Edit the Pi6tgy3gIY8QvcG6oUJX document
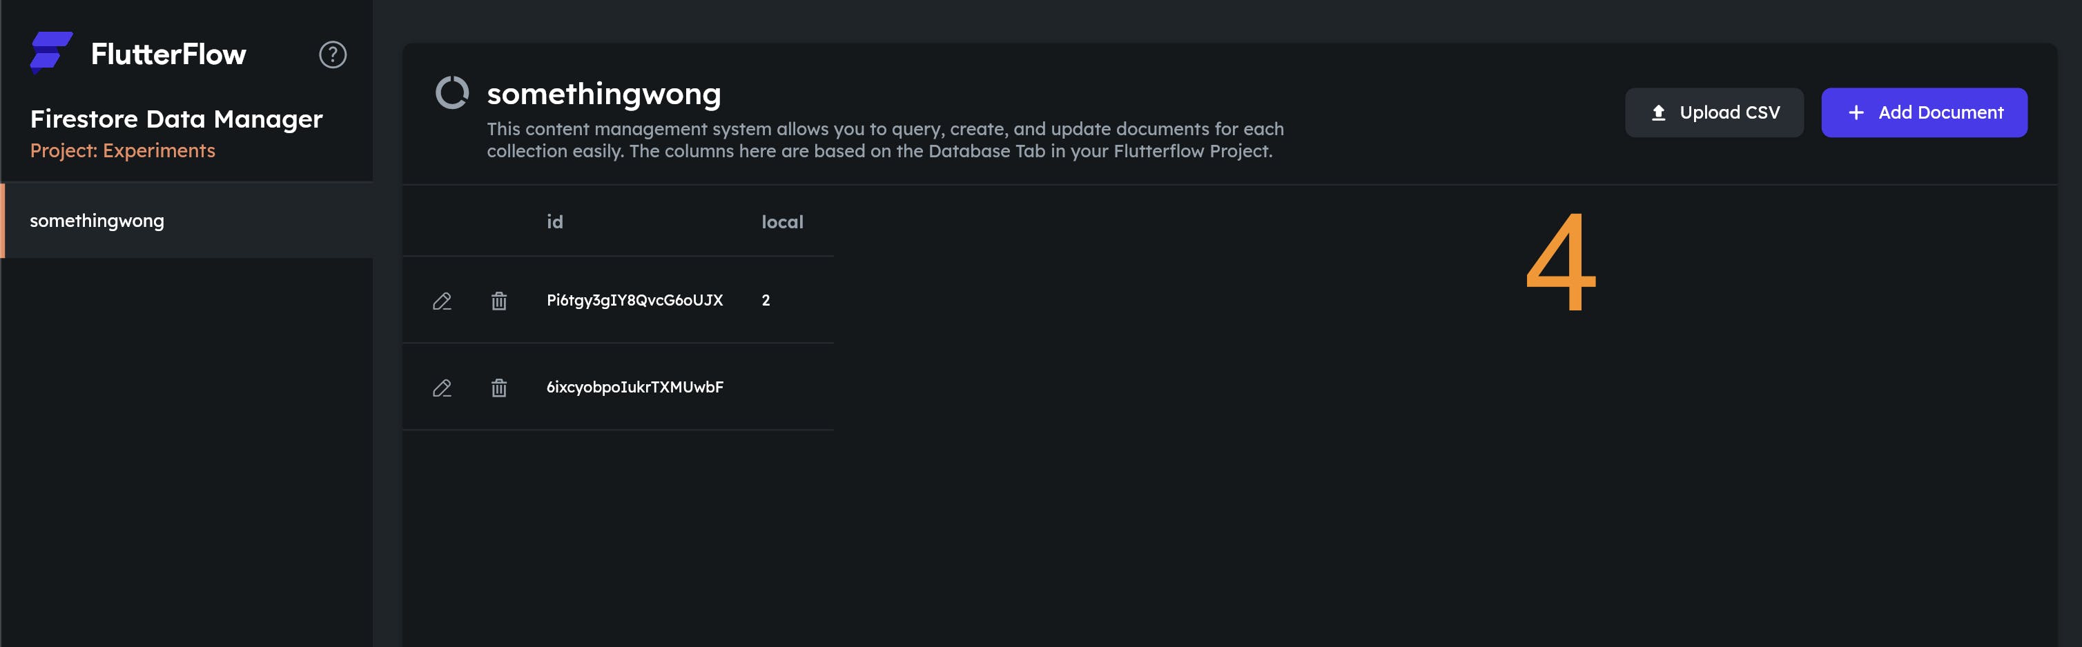The height and width of the screenshot is (647, 2082). (x=441, y=301)
